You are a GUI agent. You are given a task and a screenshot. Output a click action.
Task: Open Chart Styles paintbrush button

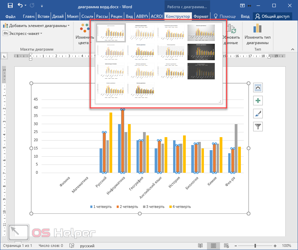(x=258, y=114)
